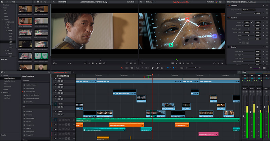The image size is (270, 141).
Task: Select the arrow Selection mode tool
Action: (x=122, y=68)
